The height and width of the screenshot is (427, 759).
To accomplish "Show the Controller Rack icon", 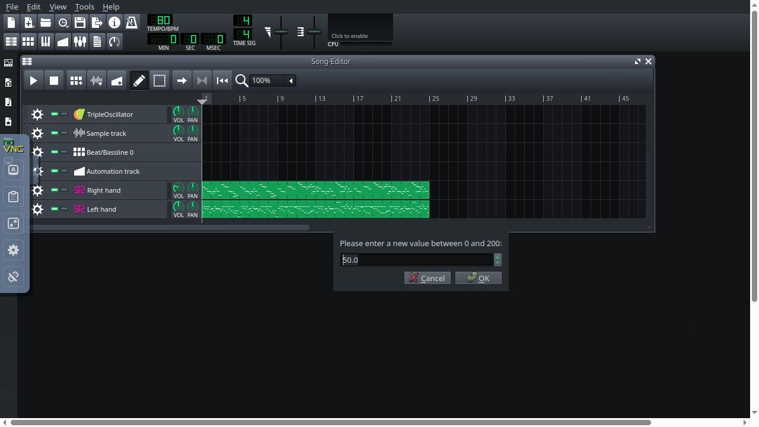I will [114, 41].
